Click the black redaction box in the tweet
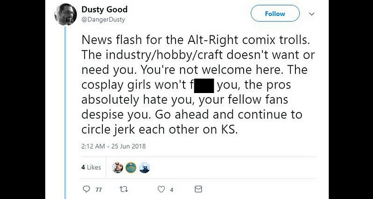 pos(200,85)
